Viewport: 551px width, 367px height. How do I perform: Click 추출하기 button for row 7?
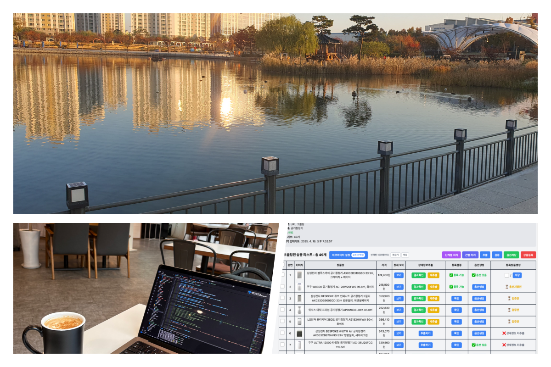(x=425, y=345)
